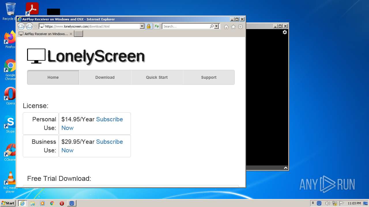Click the License: heading
The height and width of the screenshot is (207, 369).
(36, 106)
